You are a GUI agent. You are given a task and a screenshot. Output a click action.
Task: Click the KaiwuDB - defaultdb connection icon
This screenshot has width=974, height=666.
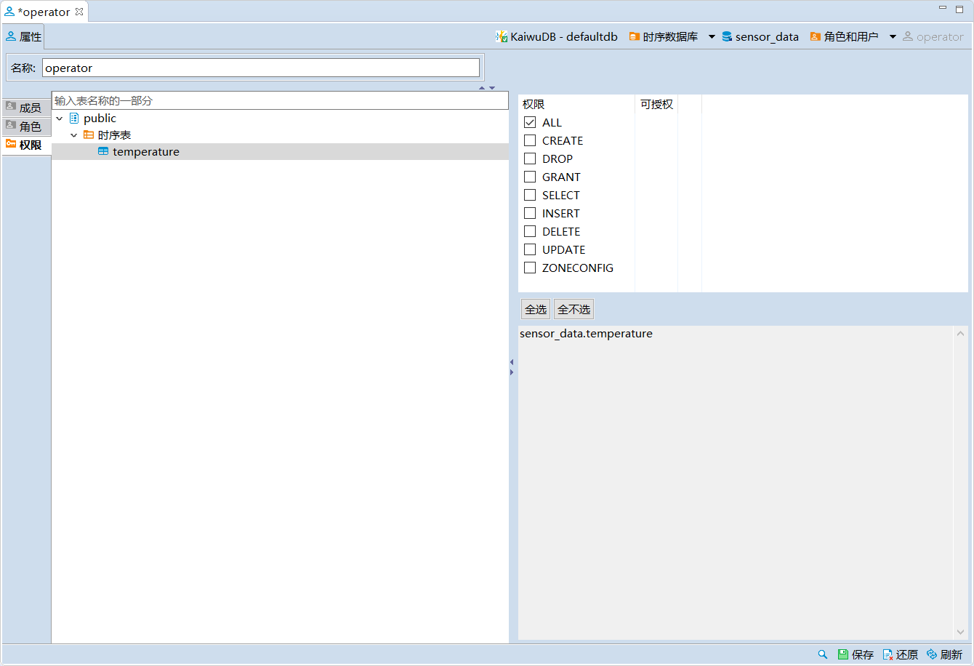tap(501, 36)
